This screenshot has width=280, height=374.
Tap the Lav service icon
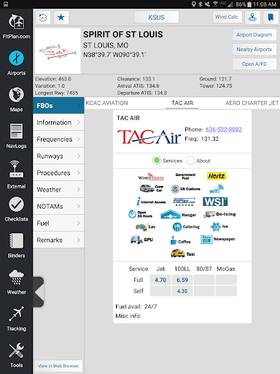coord(145,226)
